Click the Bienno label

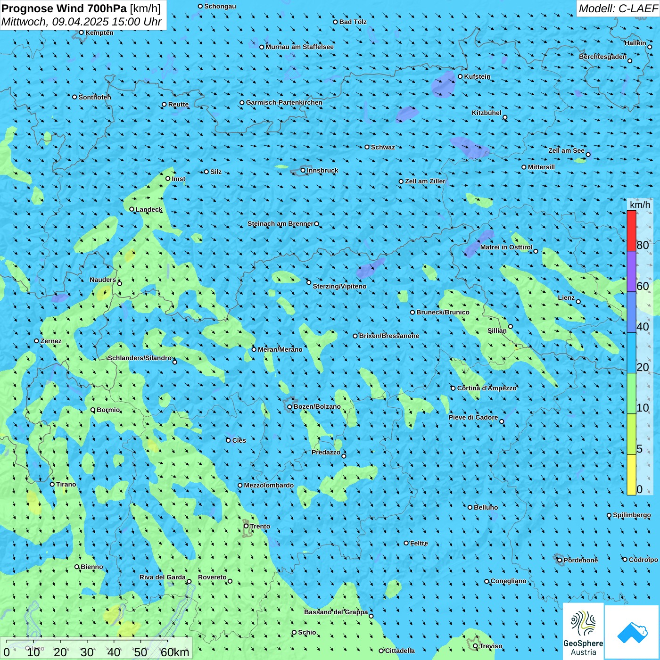pyautogui.click(x=92, y=567)
